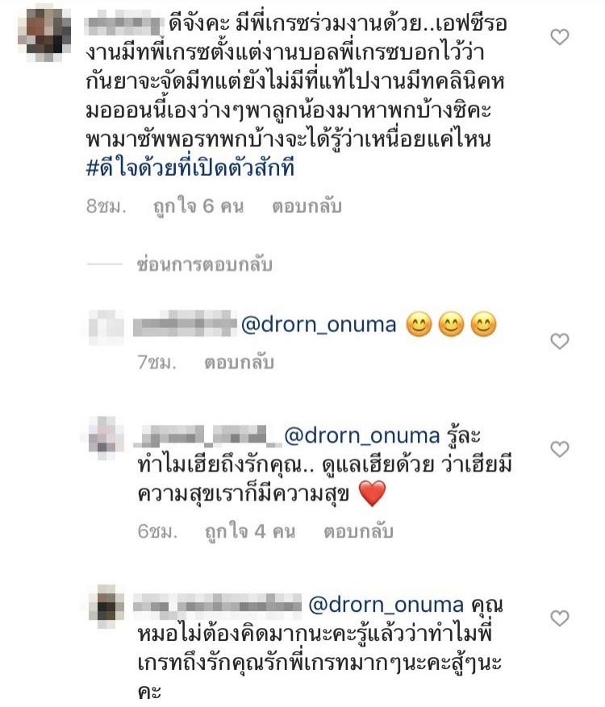
Task: Open avatar of the smiley emoji replier
Action: click(x=106, y=327)
